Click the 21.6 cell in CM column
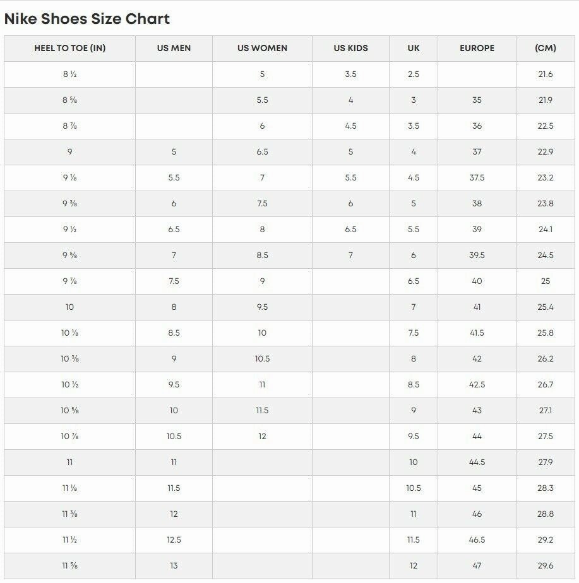Screen dimensions: 579x583 (546, 74)
